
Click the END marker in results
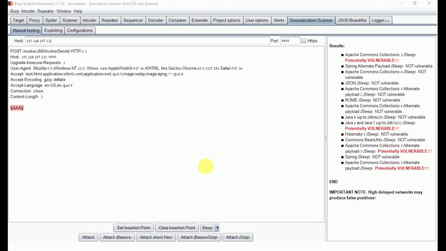333,182
